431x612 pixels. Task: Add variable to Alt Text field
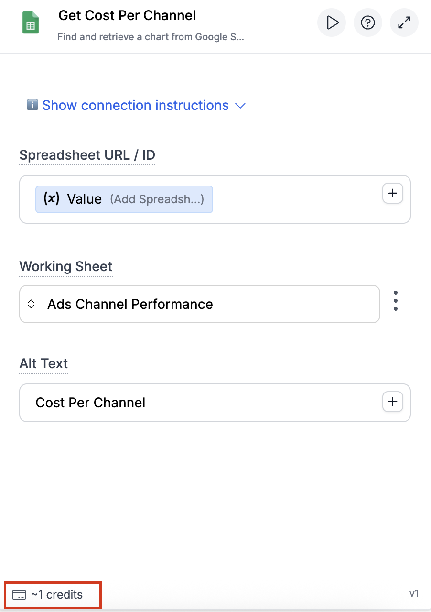coord(393,403)
